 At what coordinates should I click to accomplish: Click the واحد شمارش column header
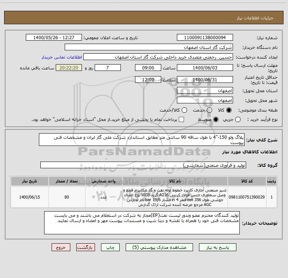tap(104, 181)
